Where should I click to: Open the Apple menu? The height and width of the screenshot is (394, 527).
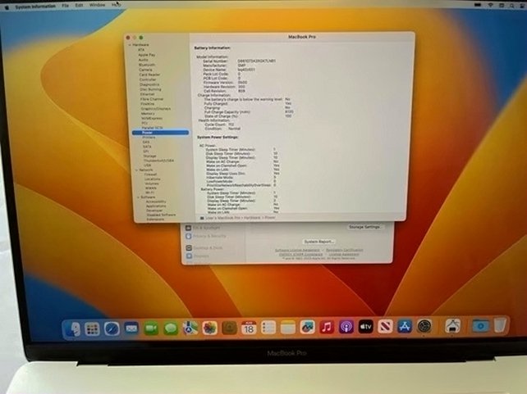(7, 7)
